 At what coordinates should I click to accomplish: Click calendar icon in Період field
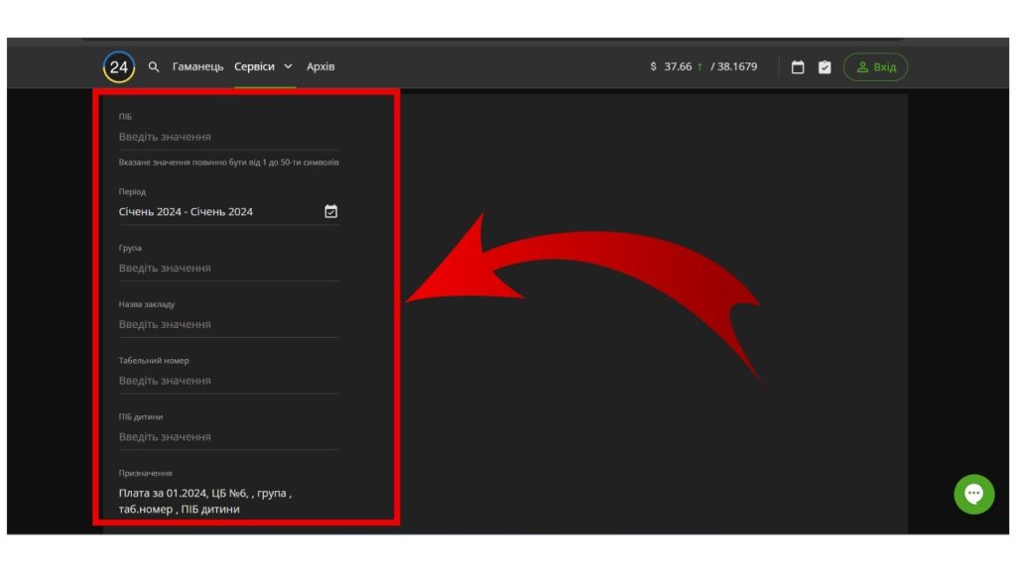point(331,211)
